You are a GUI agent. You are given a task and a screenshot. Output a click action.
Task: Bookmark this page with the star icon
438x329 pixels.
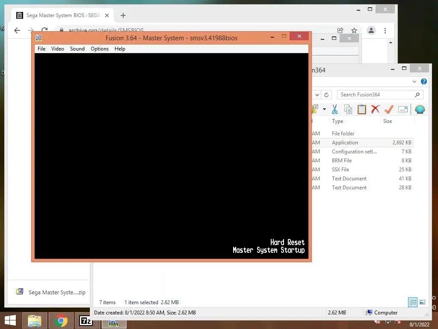coord(354,30)
